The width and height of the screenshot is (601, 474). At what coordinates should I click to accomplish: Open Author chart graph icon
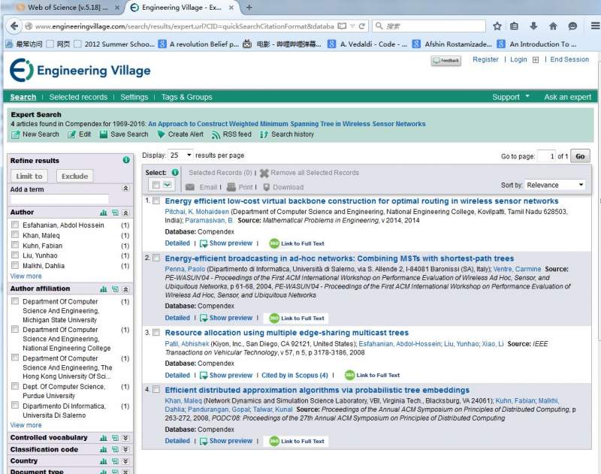[104, 213]
